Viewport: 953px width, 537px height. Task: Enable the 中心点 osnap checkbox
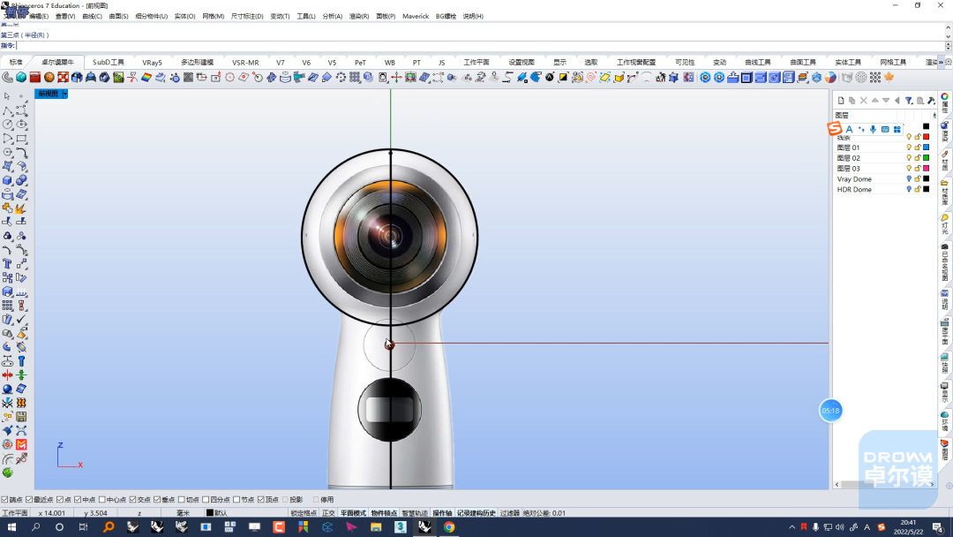tap(102, 499)
